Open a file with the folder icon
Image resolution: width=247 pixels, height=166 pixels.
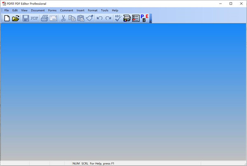coord(16,18)
